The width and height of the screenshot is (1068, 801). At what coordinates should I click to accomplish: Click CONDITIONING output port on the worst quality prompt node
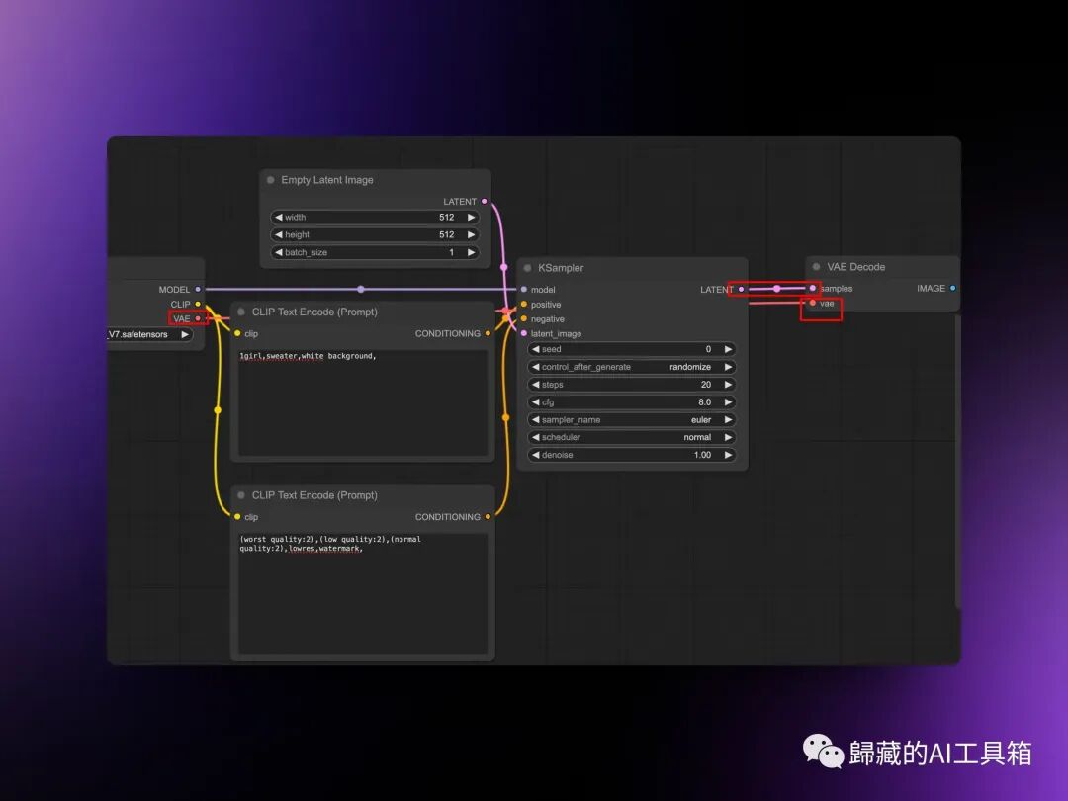tap(488, 517)
